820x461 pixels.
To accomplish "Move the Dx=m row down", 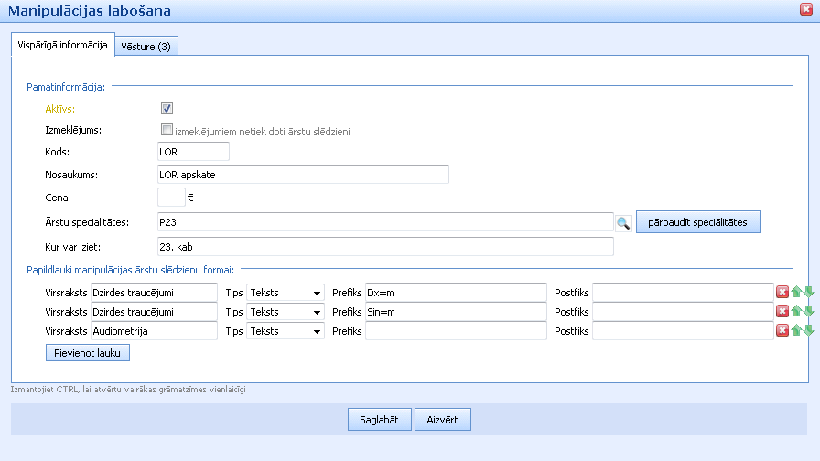I will [808, 292].
